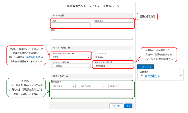Click the キャンセル button
Image resolution: width=188 pixels, height=113 pixels.
[116, 106]
